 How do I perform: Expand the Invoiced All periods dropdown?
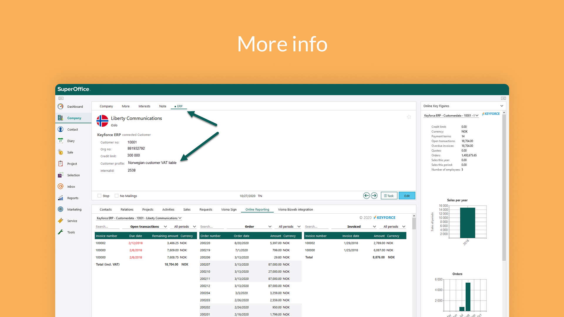pyautogui.click(x=404, y=227)
